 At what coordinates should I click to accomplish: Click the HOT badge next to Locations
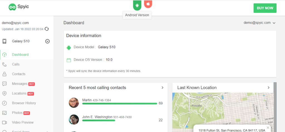coord(31,94)
